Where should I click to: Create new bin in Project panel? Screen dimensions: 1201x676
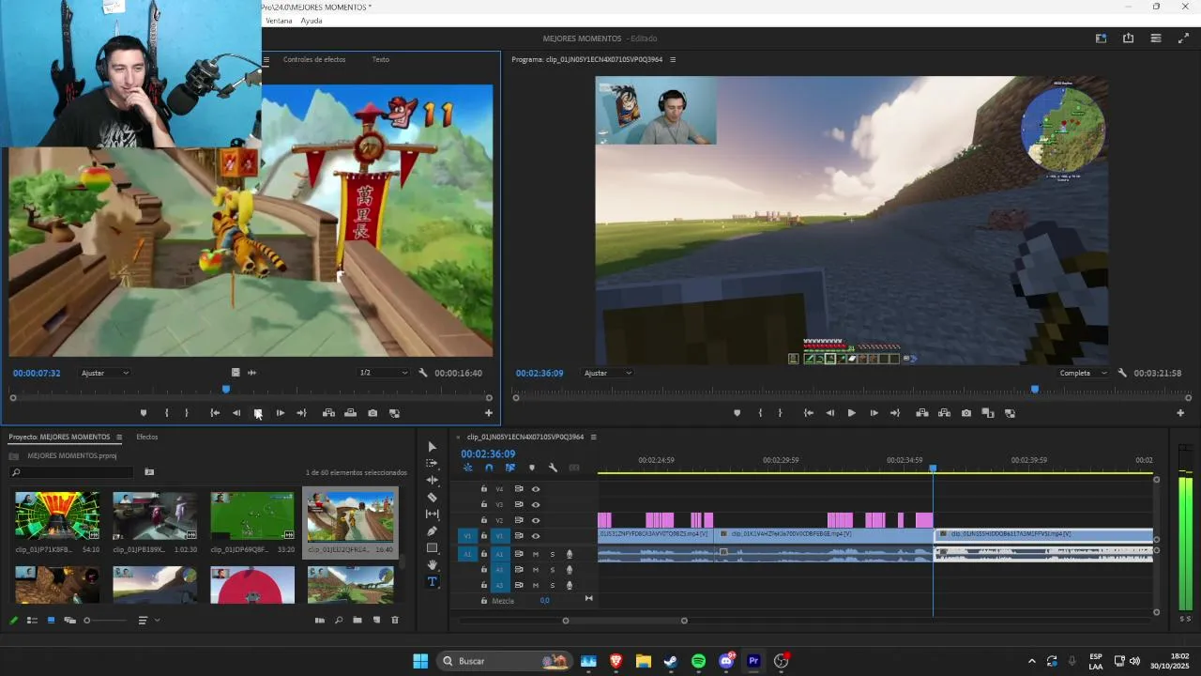[357, 620]
